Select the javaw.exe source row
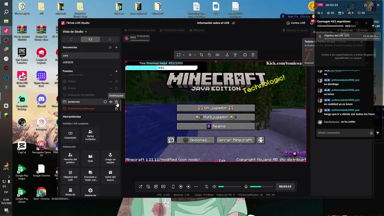 (90, 102)
